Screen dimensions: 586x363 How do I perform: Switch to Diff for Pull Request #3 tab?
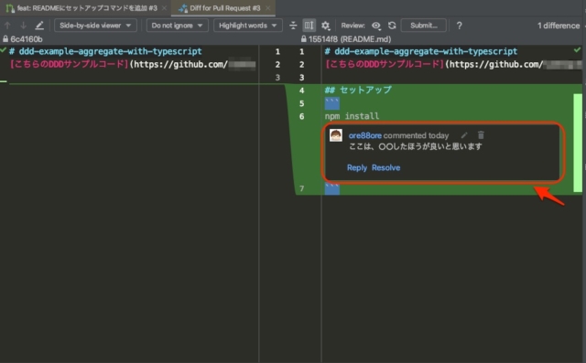click(x=224, y=8)
